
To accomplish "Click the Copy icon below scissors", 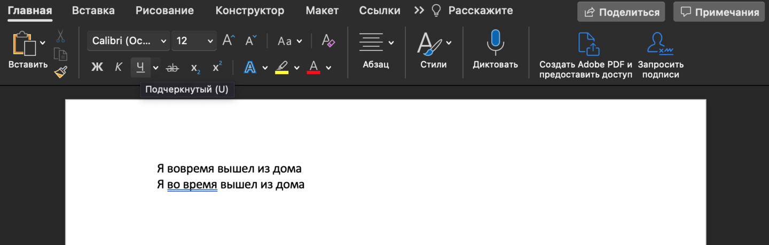I will [60, 54].
